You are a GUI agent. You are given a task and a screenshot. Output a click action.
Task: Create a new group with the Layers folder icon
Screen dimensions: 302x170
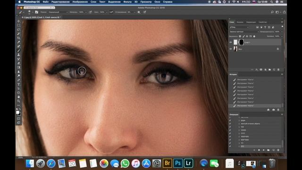click(x=269, y=69)
